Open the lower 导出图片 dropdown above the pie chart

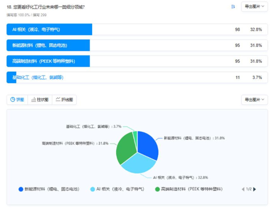[x=254, y=100]
